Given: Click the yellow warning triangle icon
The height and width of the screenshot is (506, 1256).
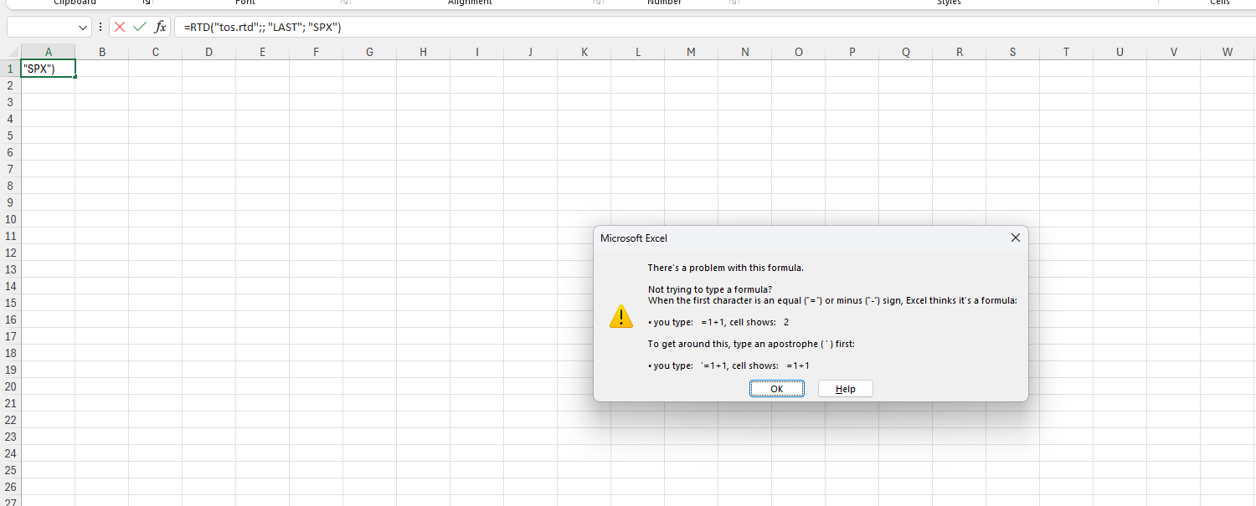Looking at the screenshot, I should coord(621,316).
